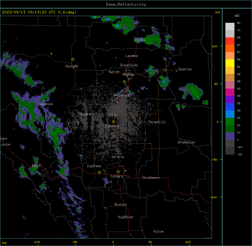Click the Cochrane label

point(94,166)
